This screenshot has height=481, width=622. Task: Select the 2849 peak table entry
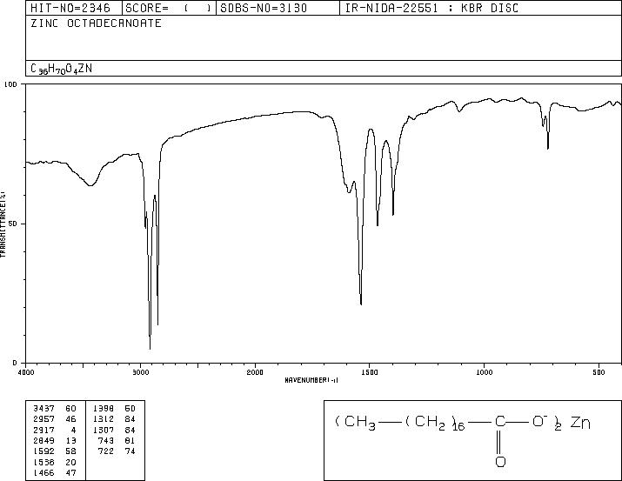(44, 440)
